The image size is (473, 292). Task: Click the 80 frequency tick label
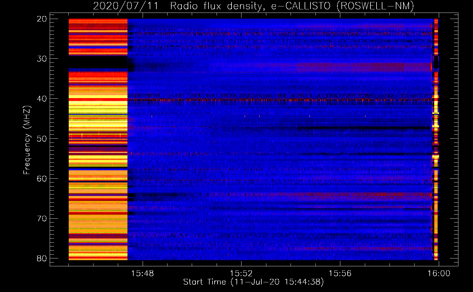tap(42, 258)
